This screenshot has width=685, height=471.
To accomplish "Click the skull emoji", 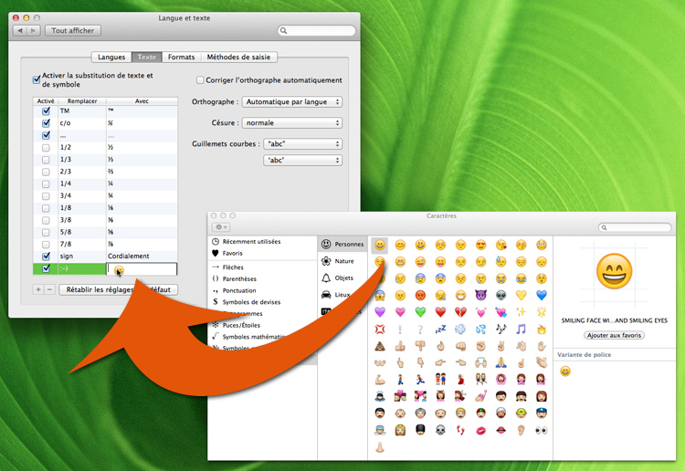I will click(x=440, y=429).
